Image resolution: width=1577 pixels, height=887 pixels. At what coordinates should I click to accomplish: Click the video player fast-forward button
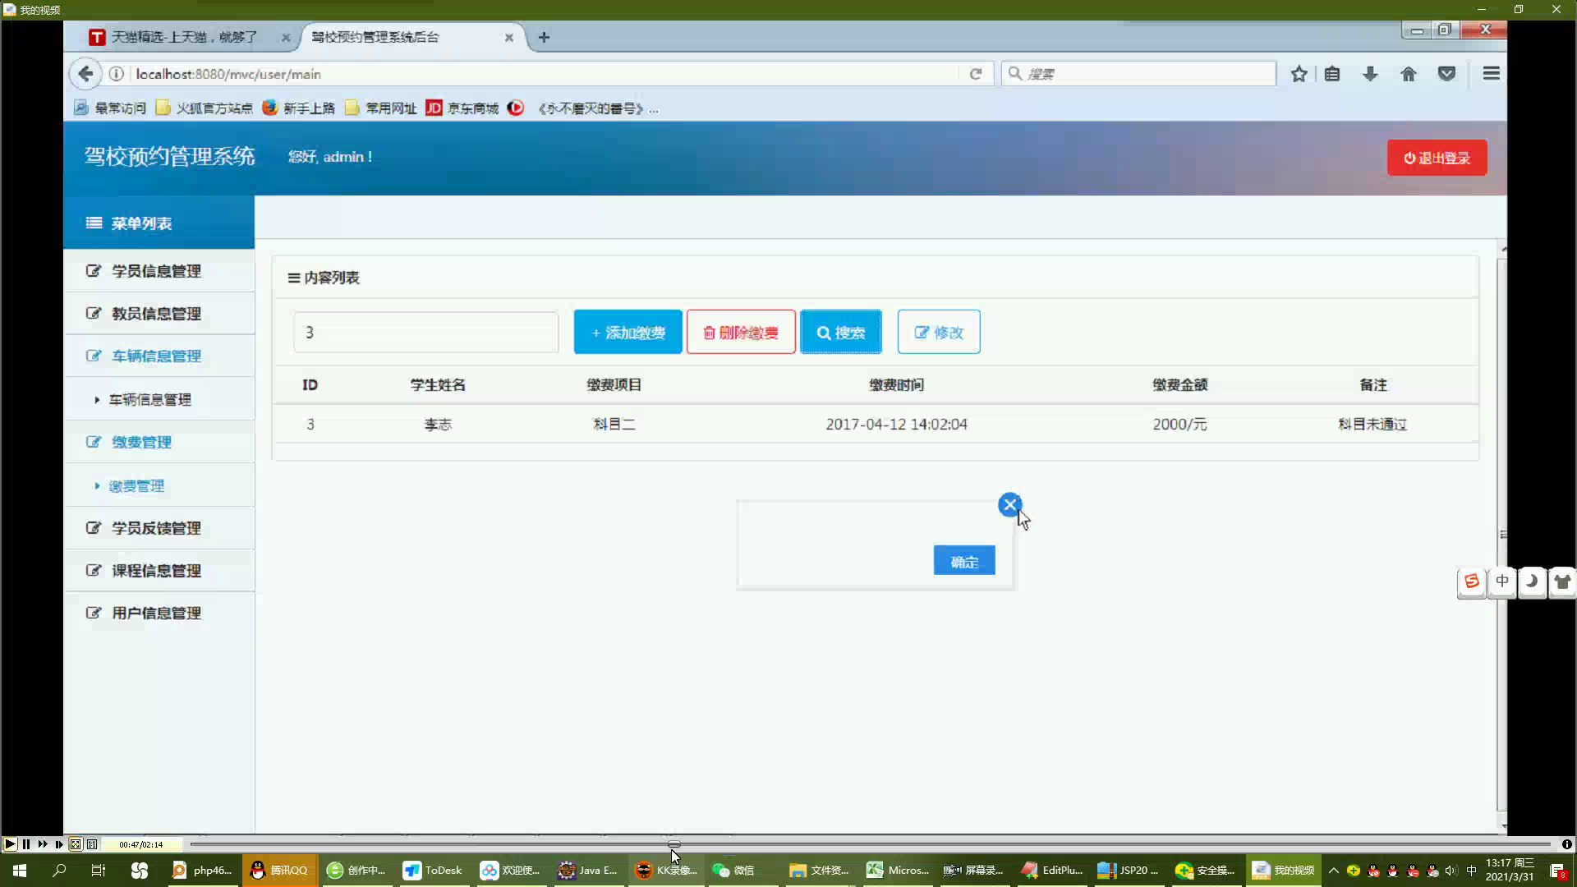[43, 844]
